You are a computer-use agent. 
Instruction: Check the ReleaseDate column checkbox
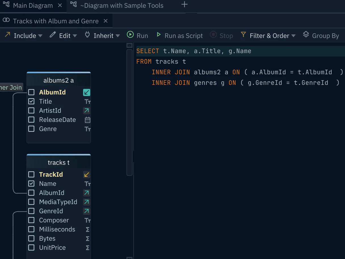point(31,120)
